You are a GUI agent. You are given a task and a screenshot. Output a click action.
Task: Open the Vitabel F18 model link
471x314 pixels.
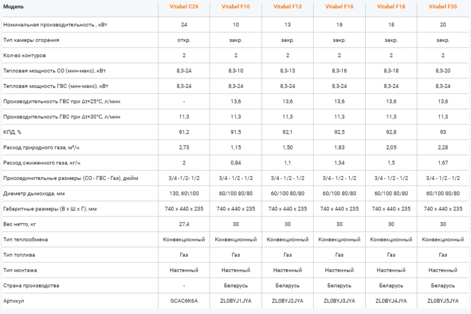(391, 7)
